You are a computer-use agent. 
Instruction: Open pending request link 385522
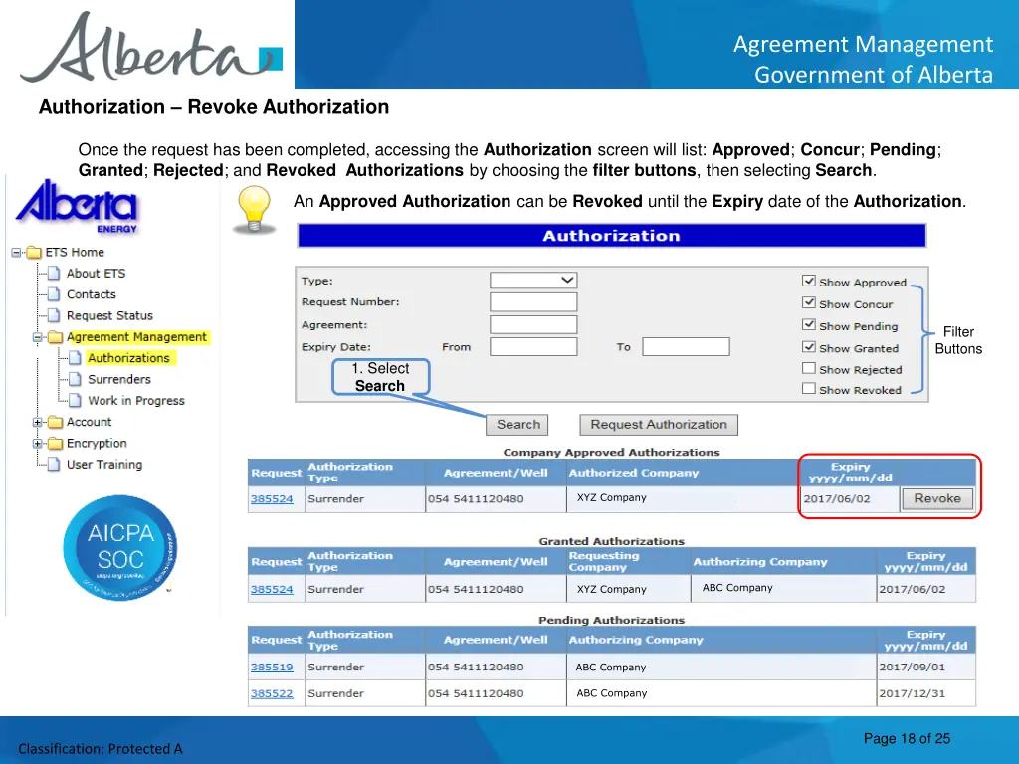[272, 693]
